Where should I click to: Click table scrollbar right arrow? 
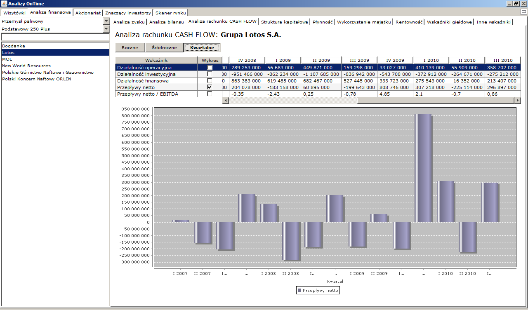point(517,101)
